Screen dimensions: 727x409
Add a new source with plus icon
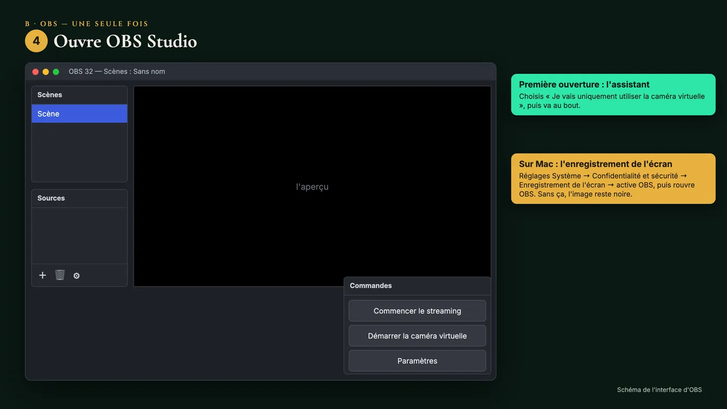click(x=43, y=275)
